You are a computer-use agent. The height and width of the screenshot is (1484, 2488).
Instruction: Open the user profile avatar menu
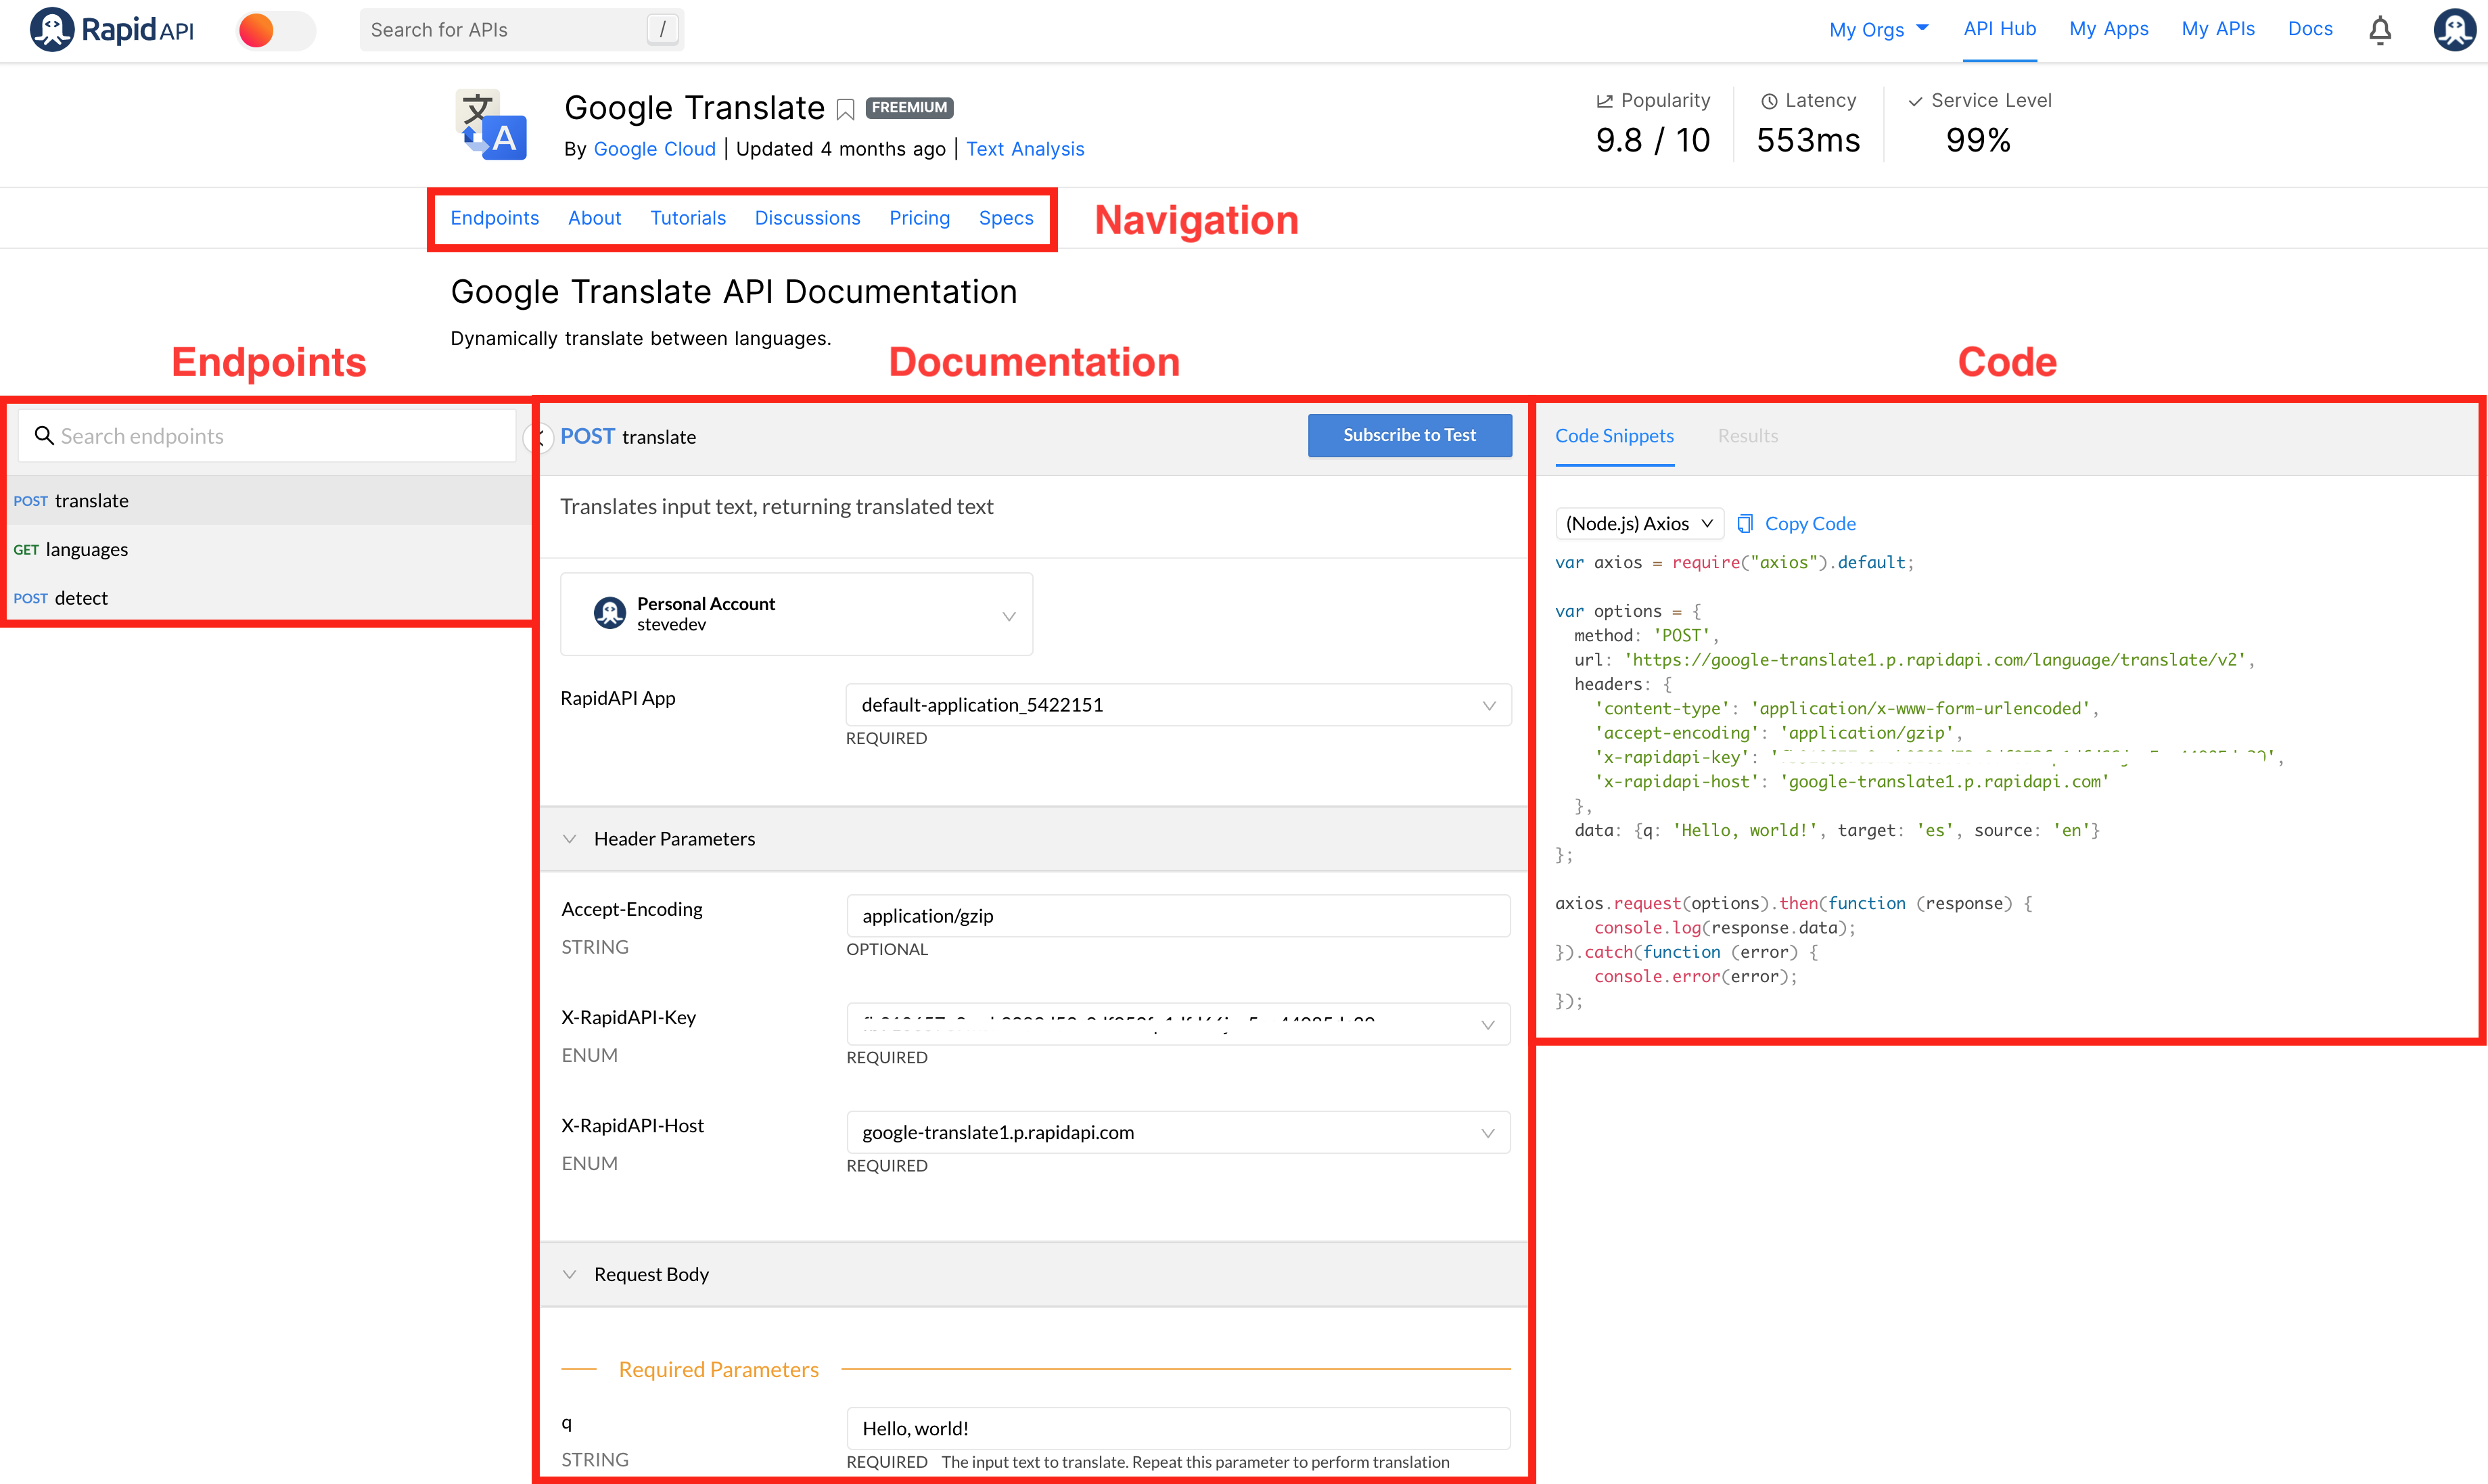(x=2454, y=30)
